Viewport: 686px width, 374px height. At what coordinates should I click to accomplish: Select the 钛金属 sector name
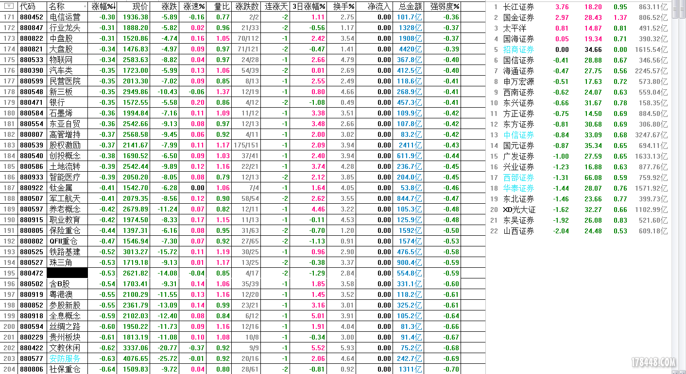[x=61, y=188]
